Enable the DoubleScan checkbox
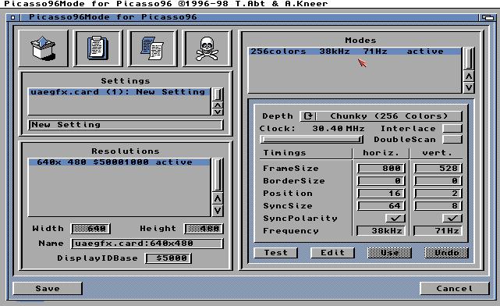The height and width of the screenshot is (306, 500). [452, 140]
